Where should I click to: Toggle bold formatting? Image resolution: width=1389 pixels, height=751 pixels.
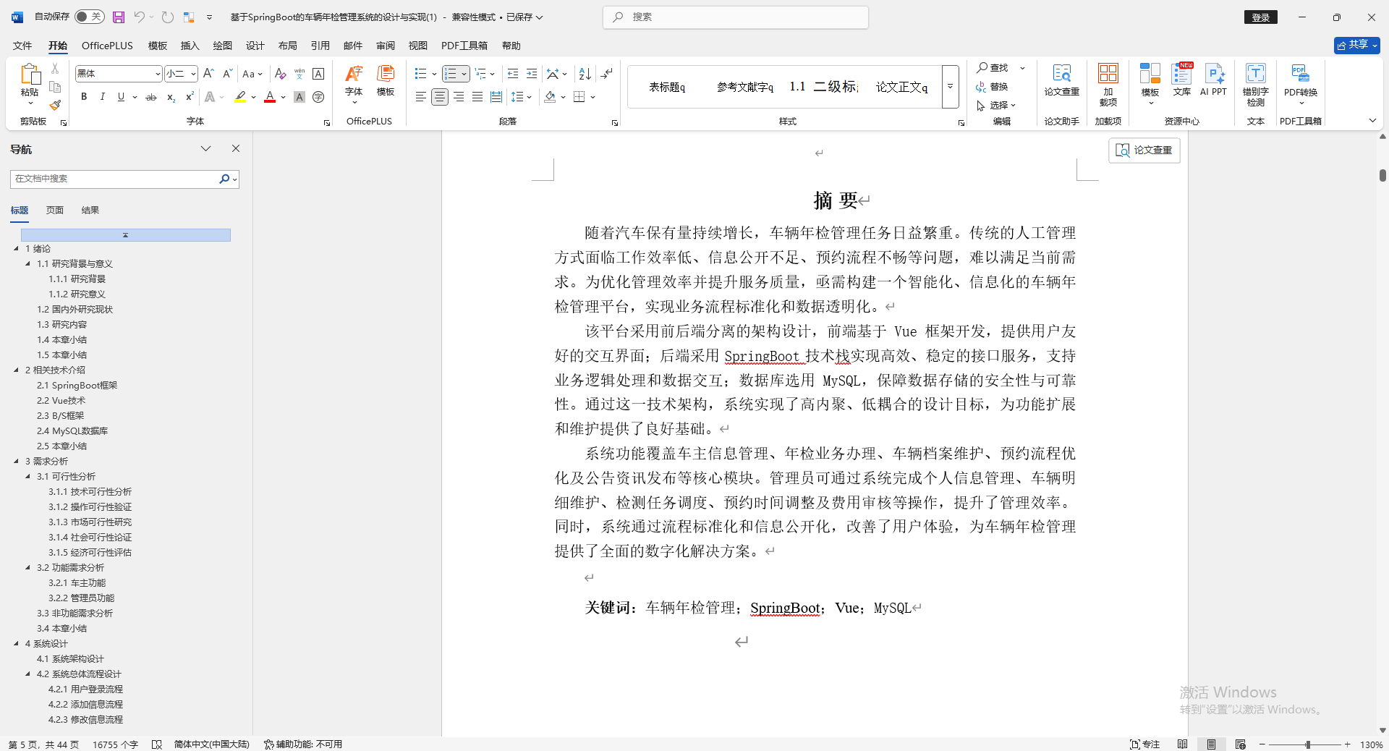(83, 96)
